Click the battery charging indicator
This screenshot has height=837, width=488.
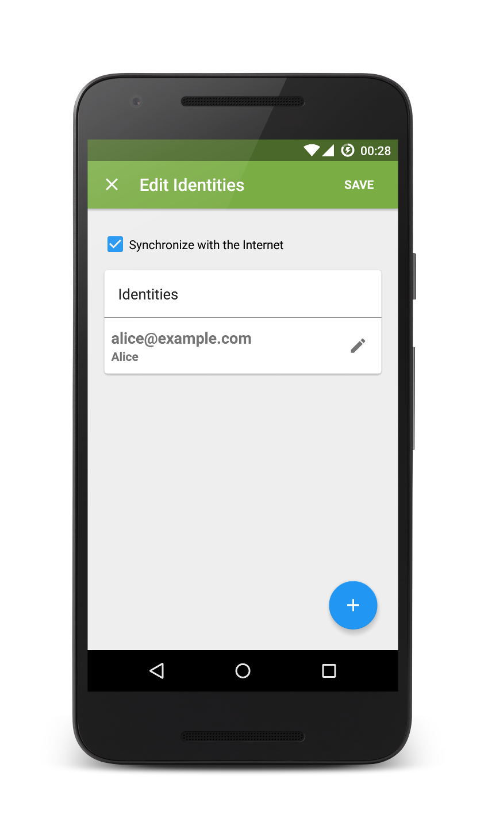348,151
